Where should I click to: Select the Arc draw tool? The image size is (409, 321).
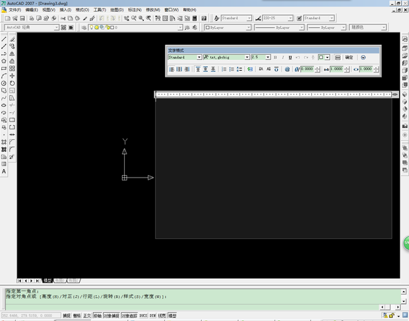pos(4,76)
